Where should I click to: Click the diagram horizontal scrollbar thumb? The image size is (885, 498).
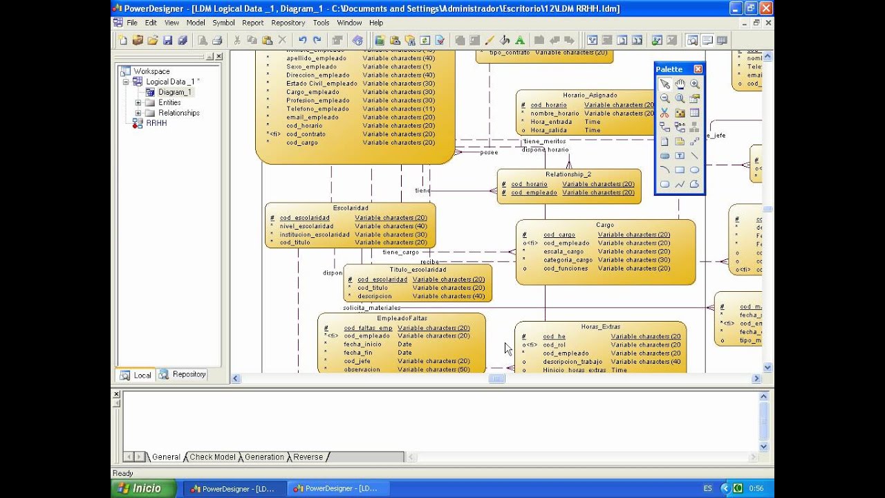(x=496, y=378)
